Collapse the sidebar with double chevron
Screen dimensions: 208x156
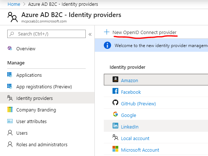click(x=90, y=34)
